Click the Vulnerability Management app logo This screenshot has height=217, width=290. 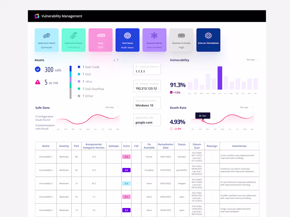coord(36,16)
